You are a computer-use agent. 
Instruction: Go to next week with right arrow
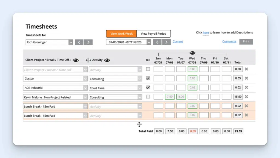point(166,42)
